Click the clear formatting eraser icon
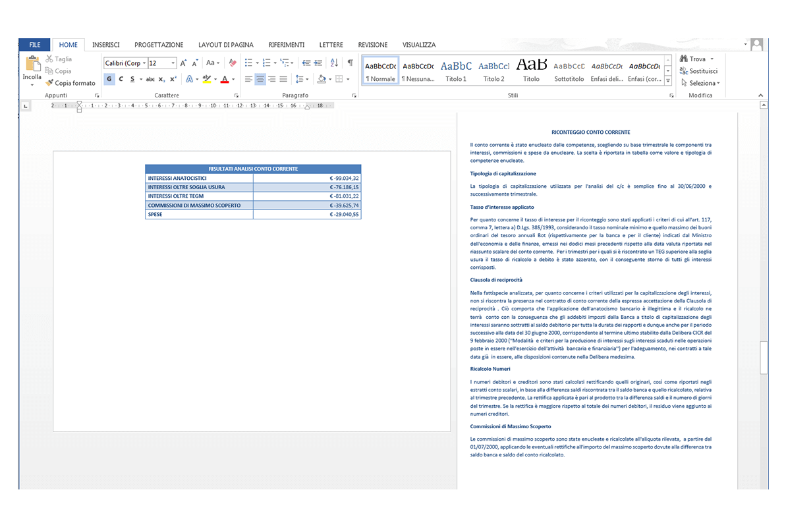Viewport: 786px width, 527px height. point(232,63)
